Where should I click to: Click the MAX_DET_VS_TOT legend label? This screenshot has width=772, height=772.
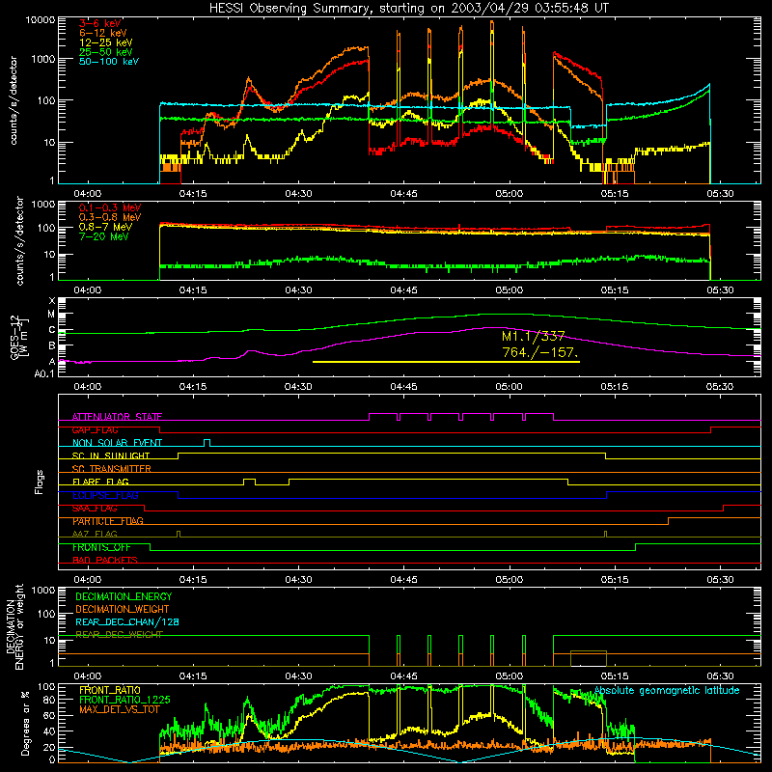(120, 709)
